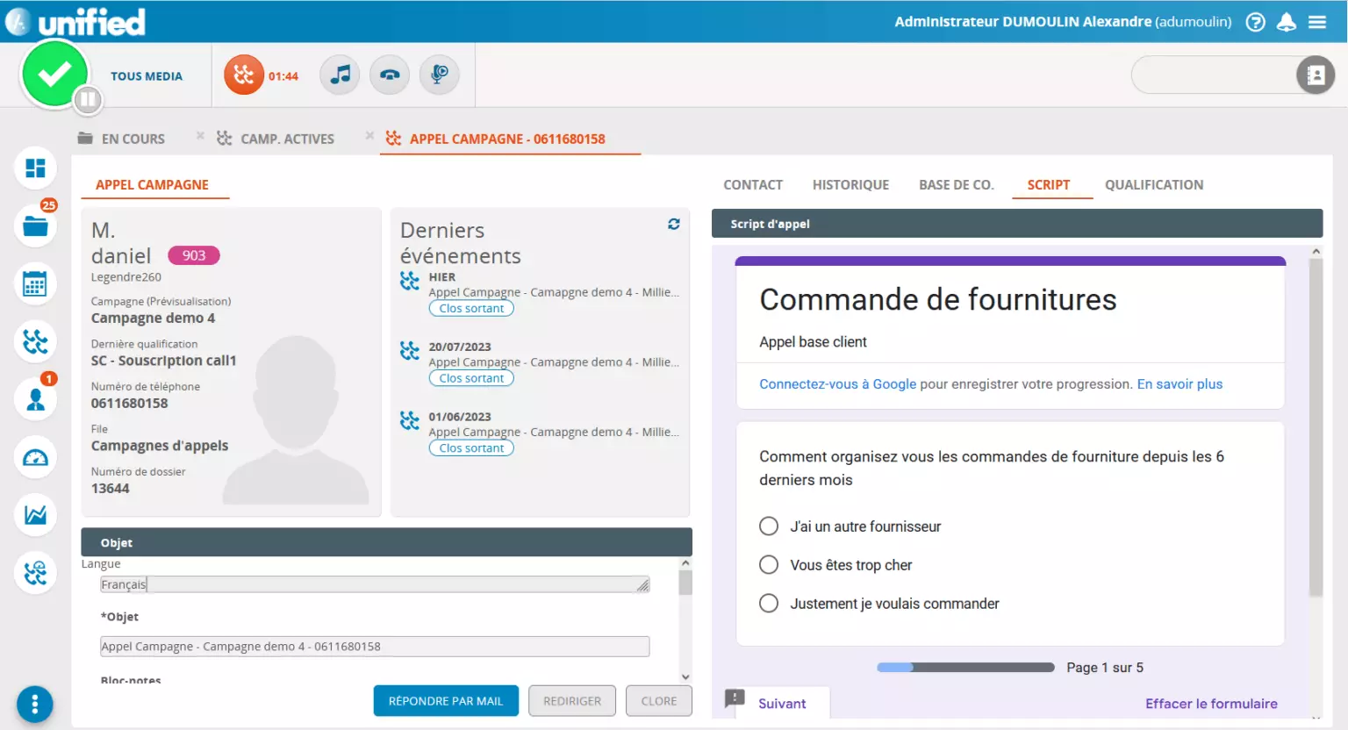Click the Objet text input field
1348x730 pixels.
click(375, 647)
